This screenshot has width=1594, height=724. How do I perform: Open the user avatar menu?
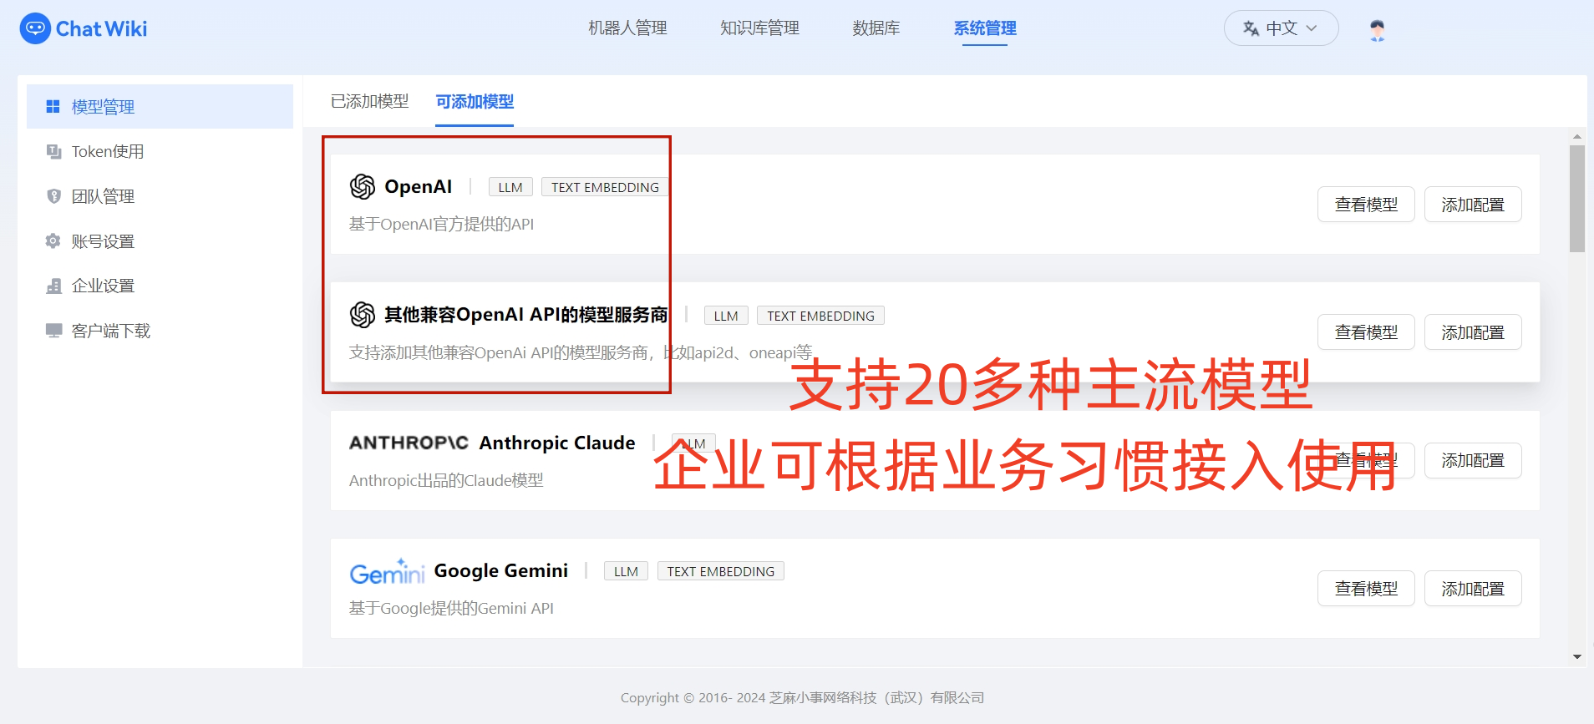coord(1378,30)
